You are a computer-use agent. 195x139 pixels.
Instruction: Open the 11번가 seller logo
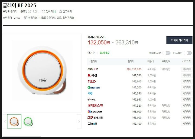[x=92, y=81]
